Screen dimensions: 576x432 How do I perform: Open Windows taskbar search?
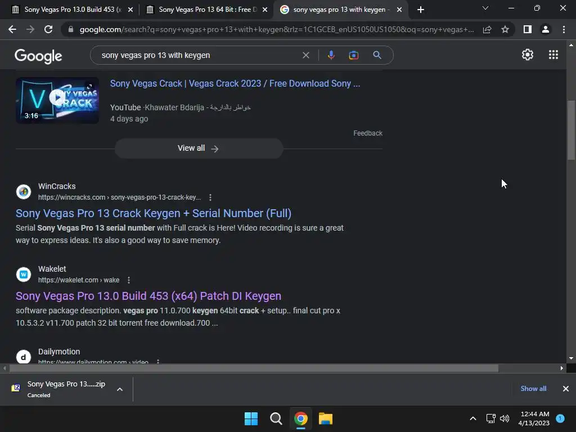click(276, 418)
